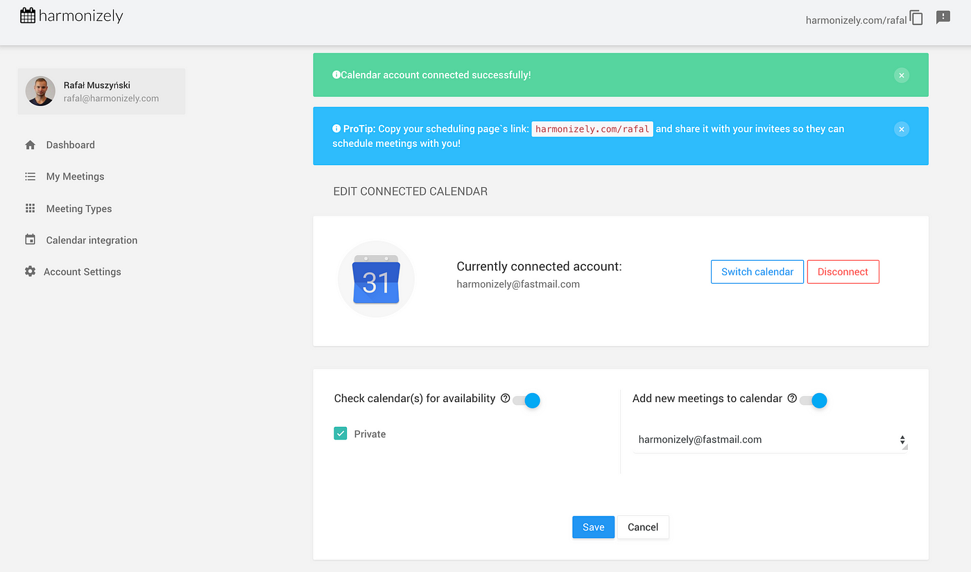Screen dimensions: 971x572
Task: Click help icon next to Add new meetings to calendar
Action: (792, 399)
